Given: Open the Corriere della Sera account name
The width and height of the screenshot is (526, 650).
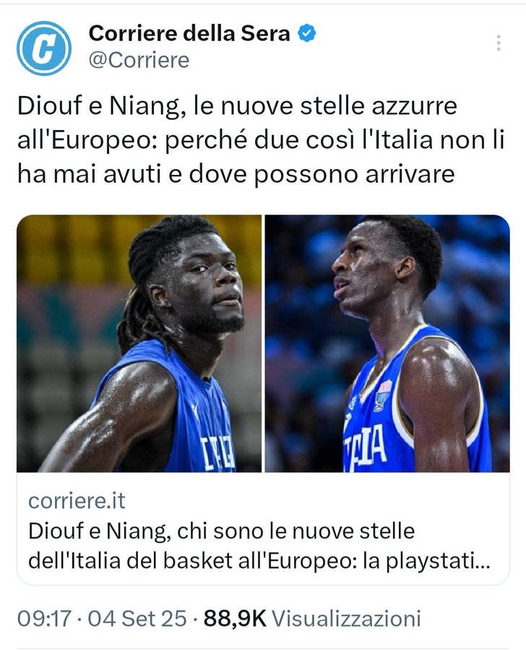Looking at the screenshot, I should (x=189, y=33).
